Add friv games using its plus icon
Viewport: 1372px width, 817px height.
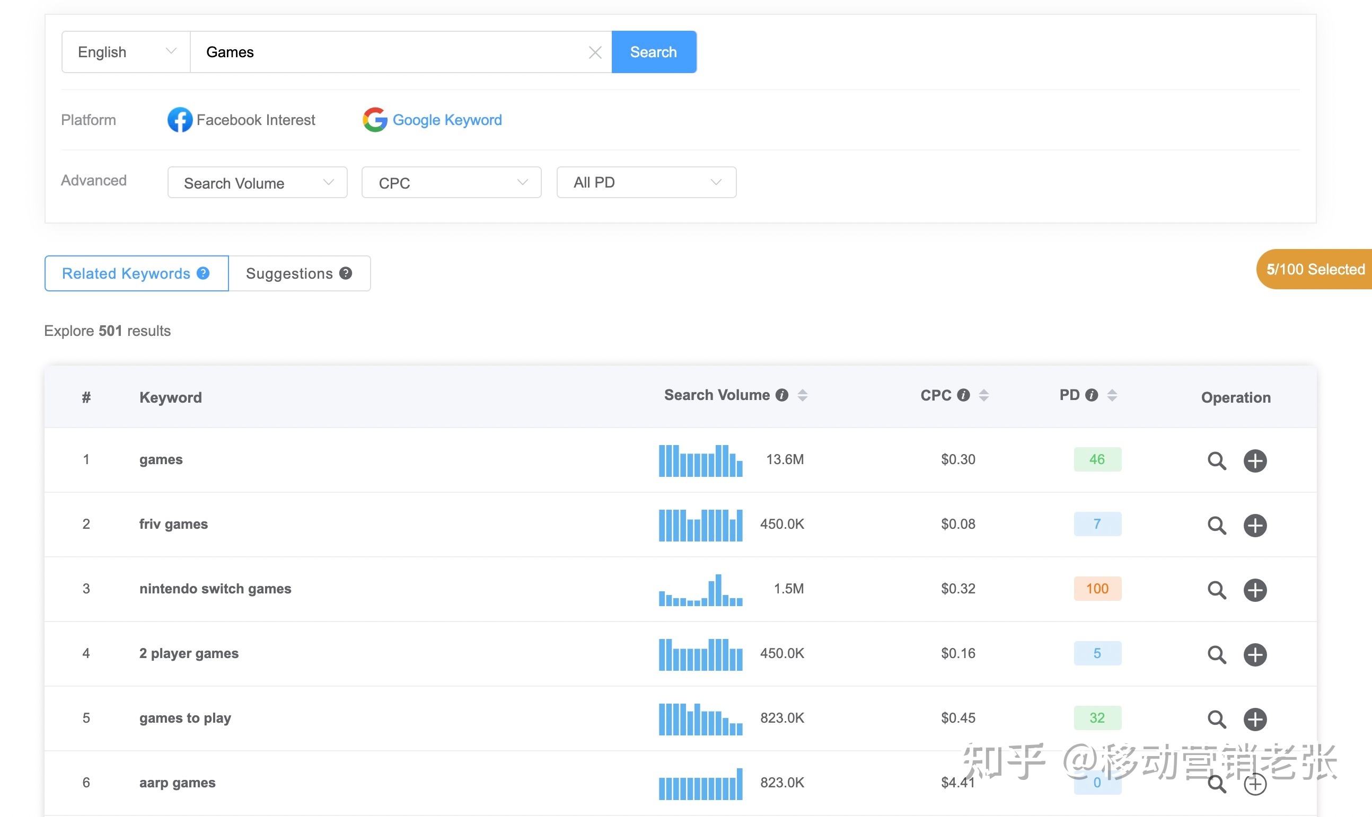pos(1255,525)
